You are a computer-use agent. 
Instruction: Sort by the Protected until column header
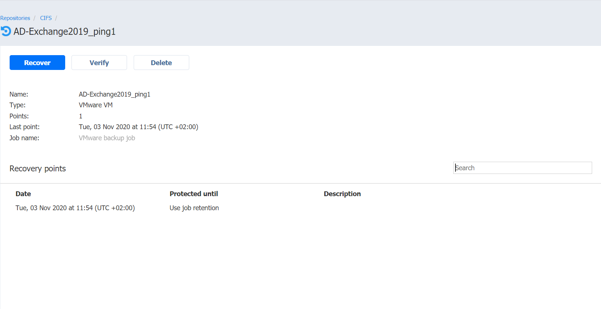(194, 194)
